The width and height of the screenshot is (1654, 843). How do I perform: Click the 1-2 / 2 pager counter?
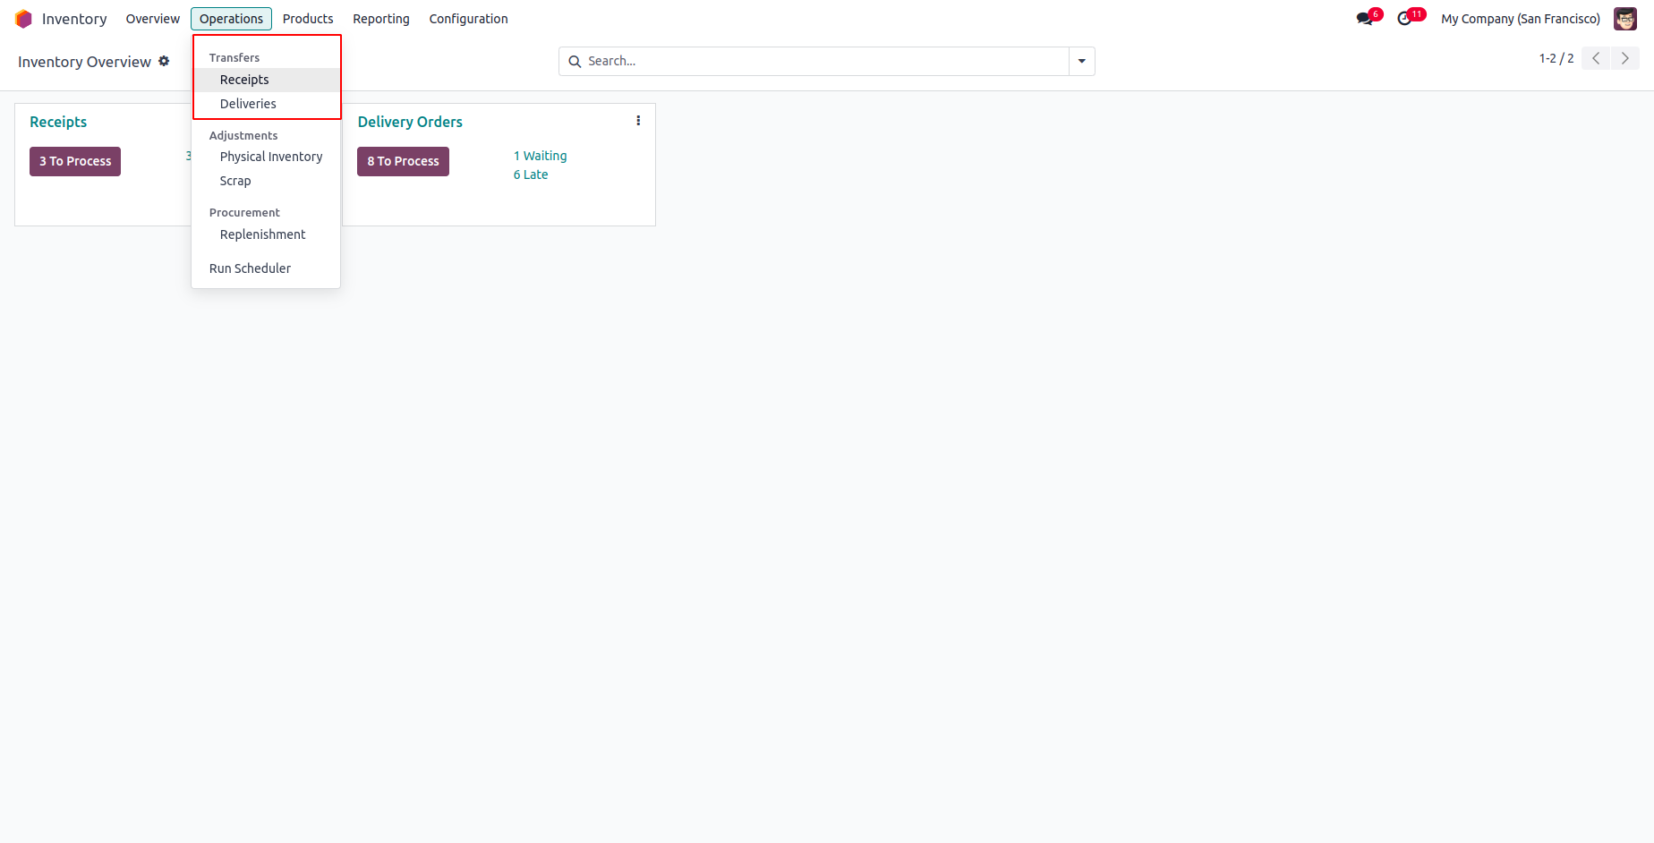[x=1556, y=58]
